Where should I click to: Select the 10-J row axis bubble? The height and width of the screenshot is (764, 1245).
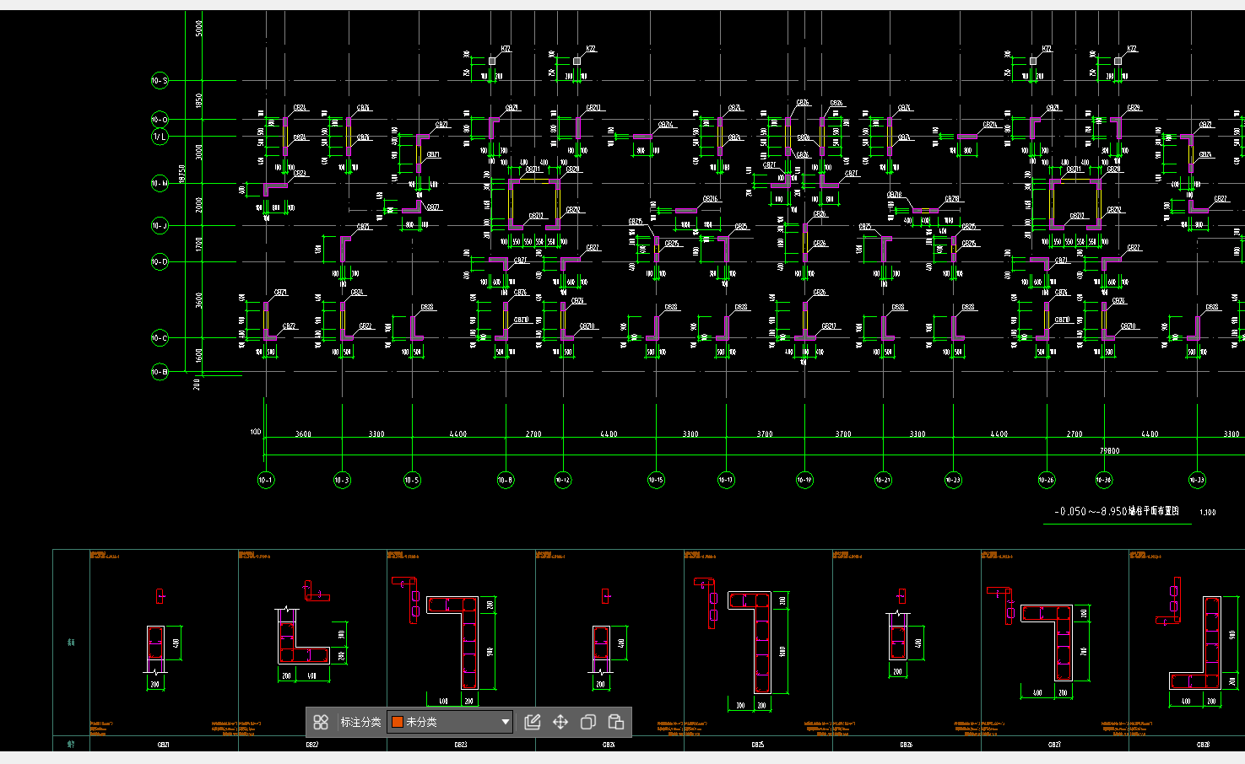(160, 226)
